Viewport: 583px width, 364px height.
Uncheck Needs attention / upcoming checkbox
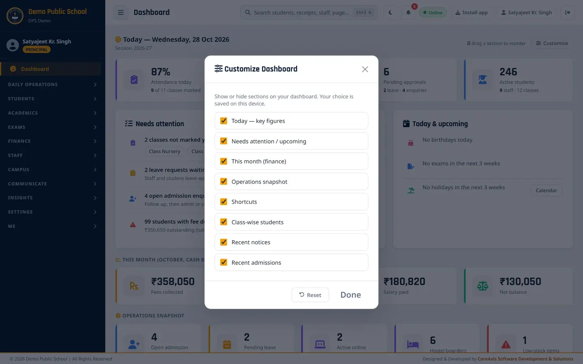223,141
